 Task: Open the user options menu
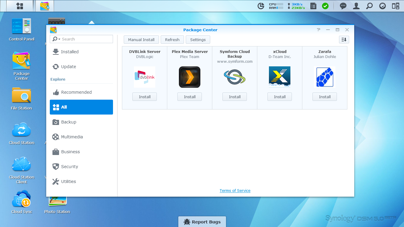tap(356, 6)
